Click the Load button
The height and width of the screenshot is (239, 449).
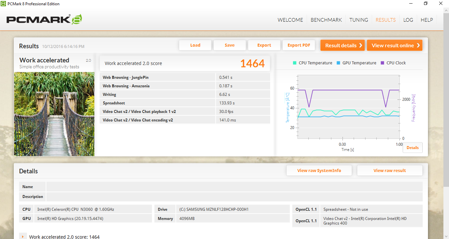(195, 45)
